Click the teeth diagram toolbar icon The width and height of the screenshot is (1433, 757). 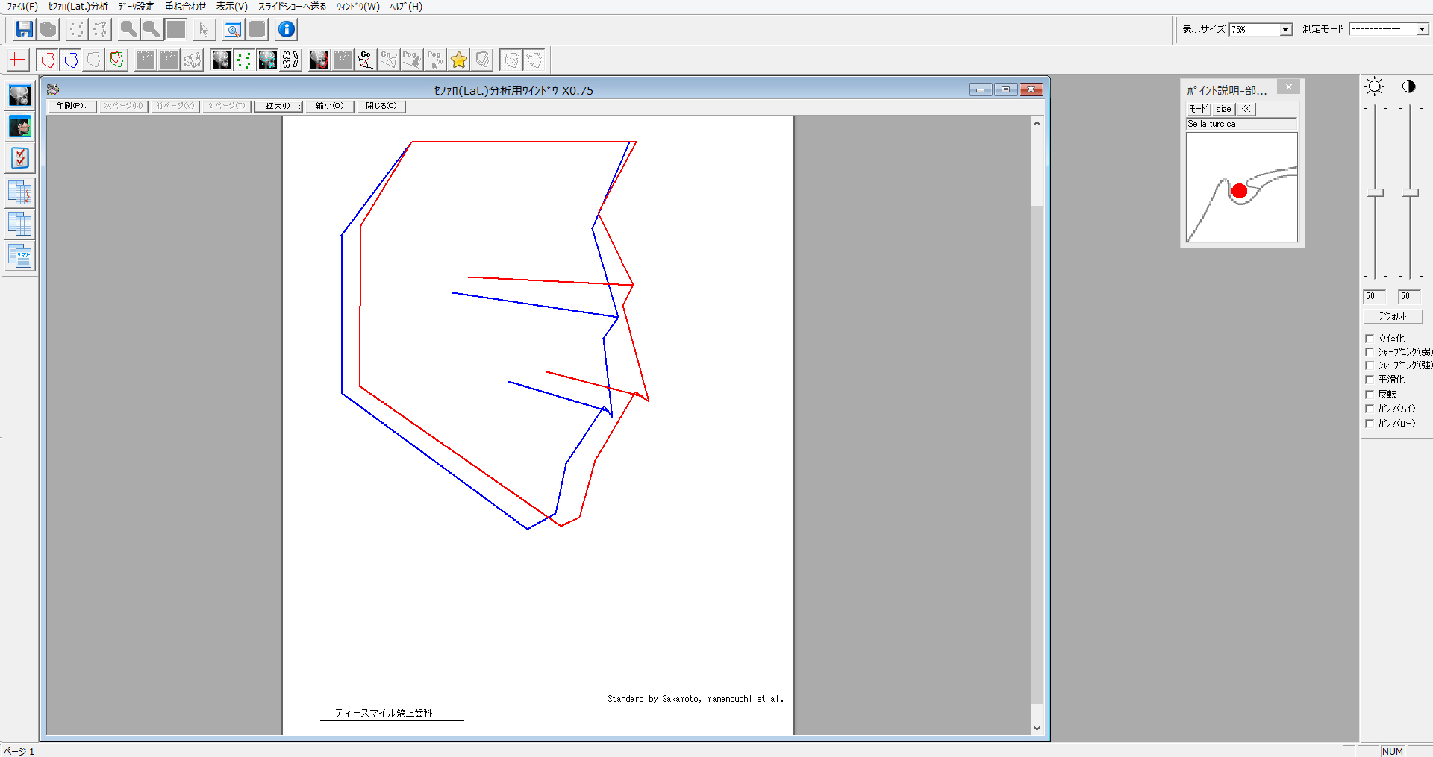click(290, 60)
